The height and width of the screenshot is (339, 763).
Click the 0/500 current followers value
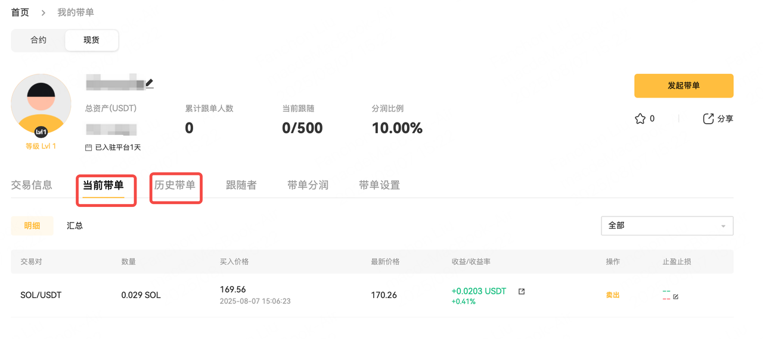pyautogui.click(x=302, y=128)
